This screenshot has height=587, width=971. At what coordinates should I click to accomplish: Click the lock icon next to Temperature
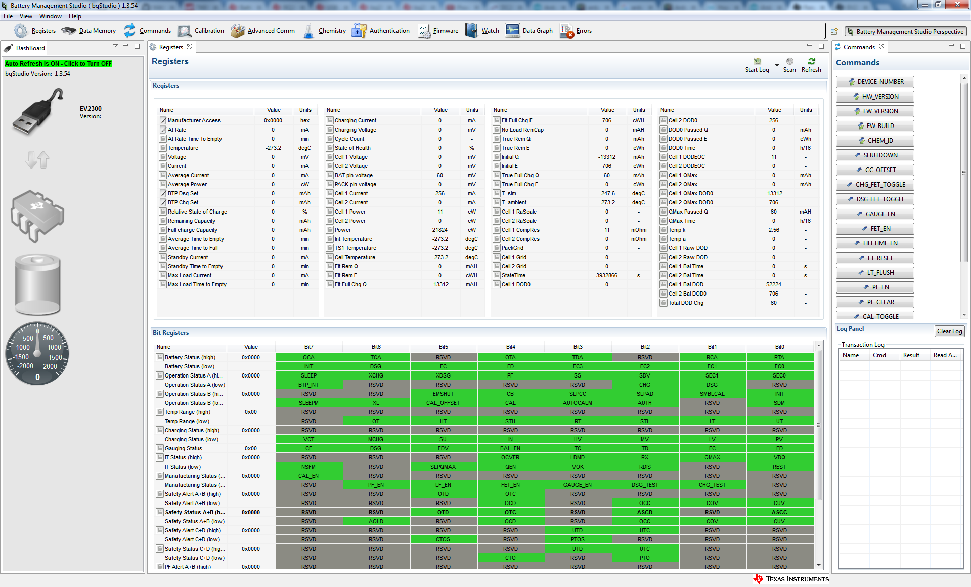point(163,148)
